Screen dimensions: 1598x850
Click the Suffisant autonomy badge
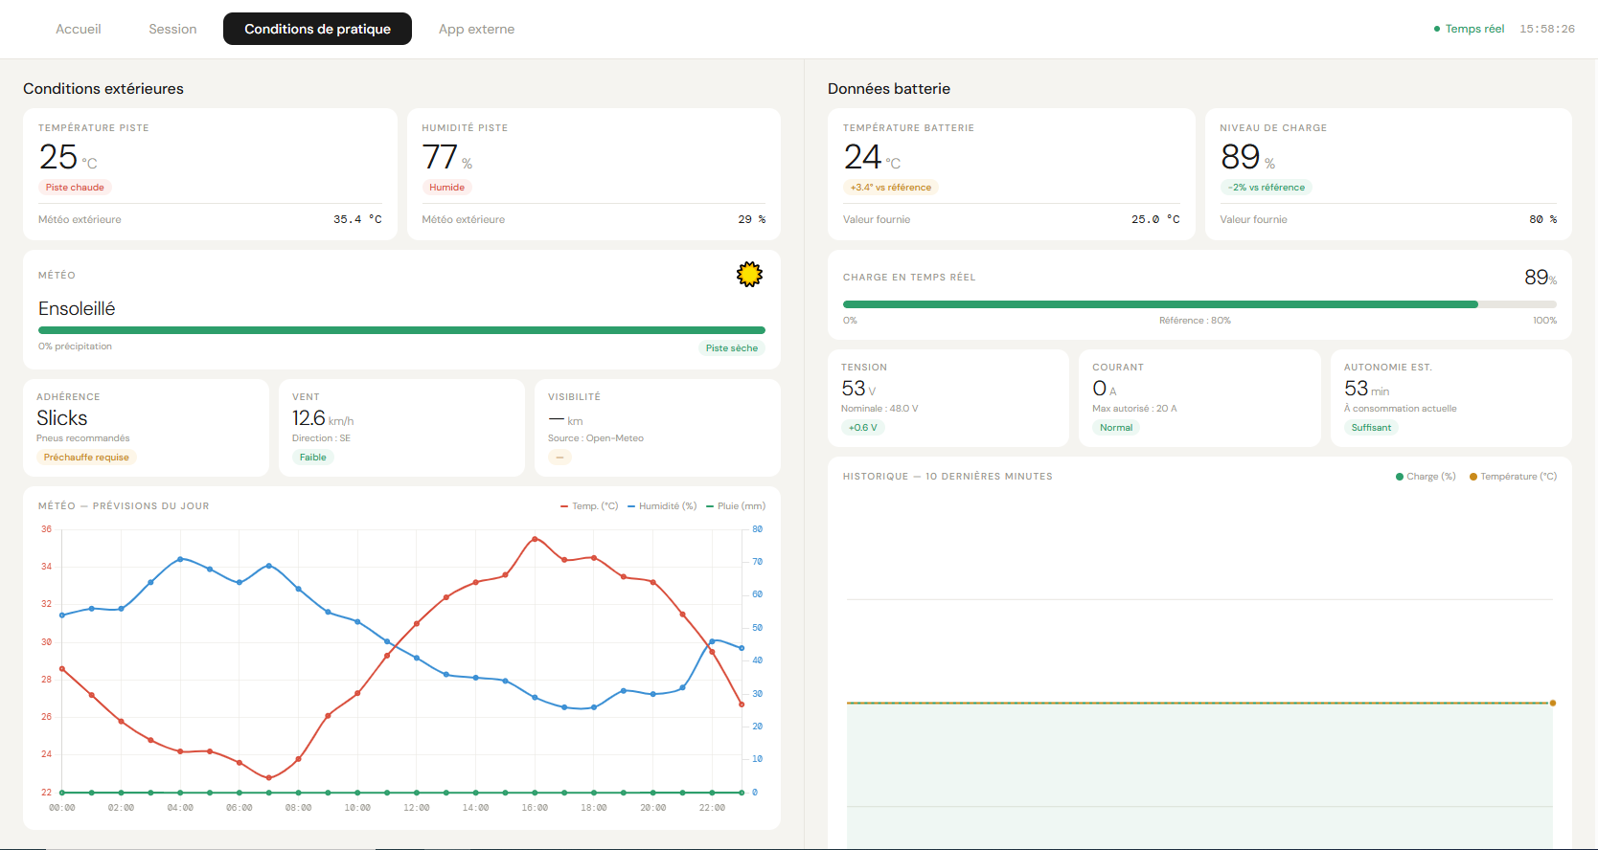tap(1371, 428)
